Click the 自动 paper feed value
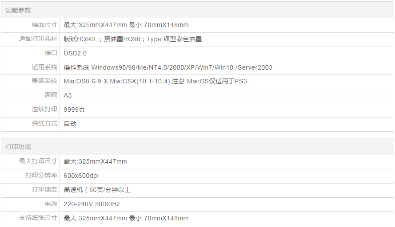This screenshot has width=395, height=227. tap(70, 124)
